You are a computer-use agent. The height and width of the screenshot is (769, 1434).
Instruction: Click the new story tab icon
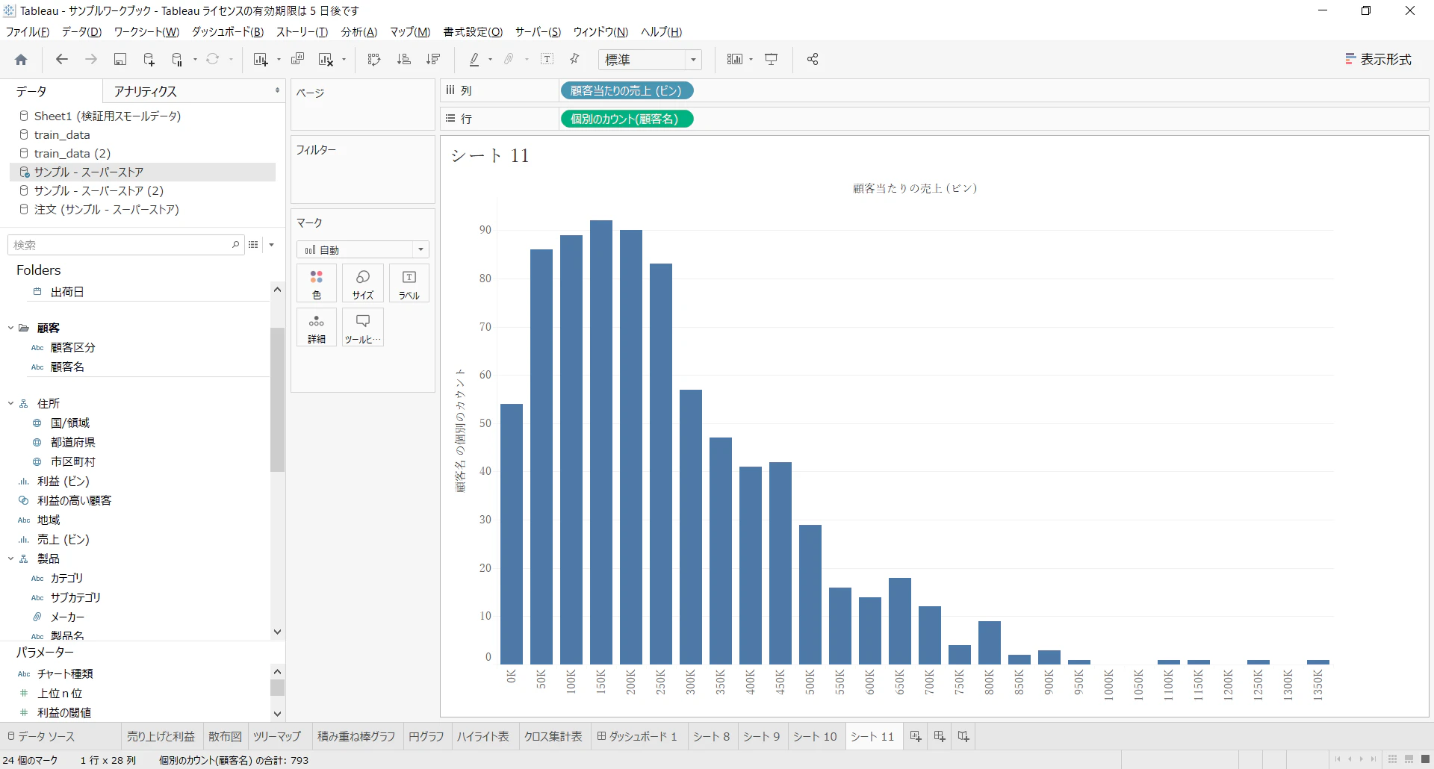(x=963, y=736)
